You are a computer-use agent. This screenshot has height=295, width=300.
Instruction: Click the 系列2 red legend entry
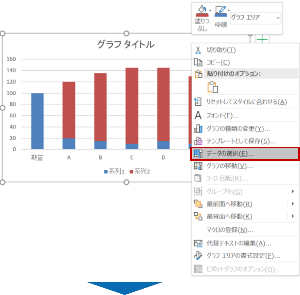coord(140,172)
